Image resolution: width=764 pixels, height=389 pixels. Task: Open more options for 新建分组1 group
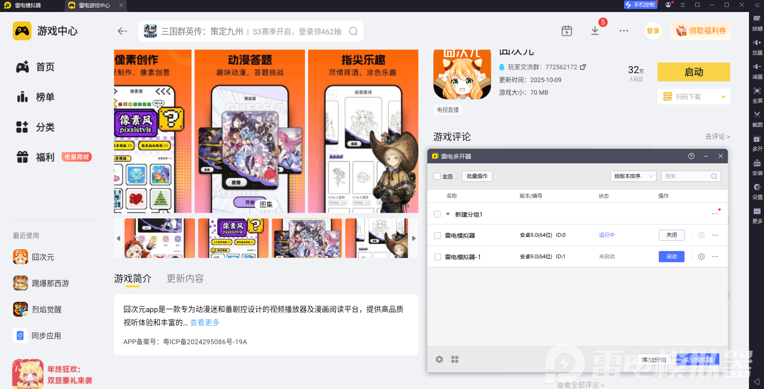715,214
